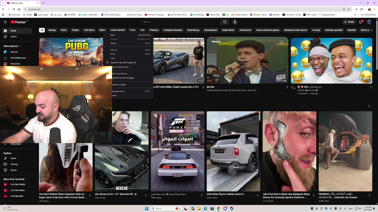Choose Translate to English menu item
The width and height of the screenshot is (378, 212).
click(x=132, y=85)
